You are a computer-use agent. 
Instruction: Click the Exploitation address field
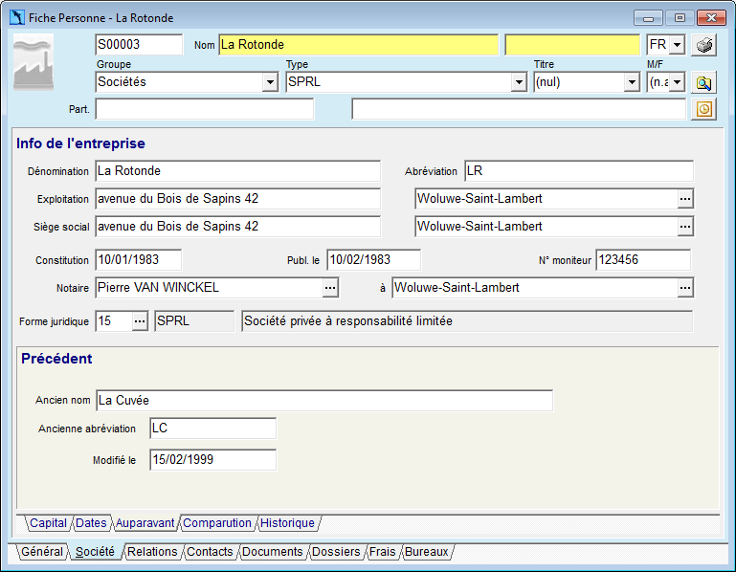click(238, 199)
